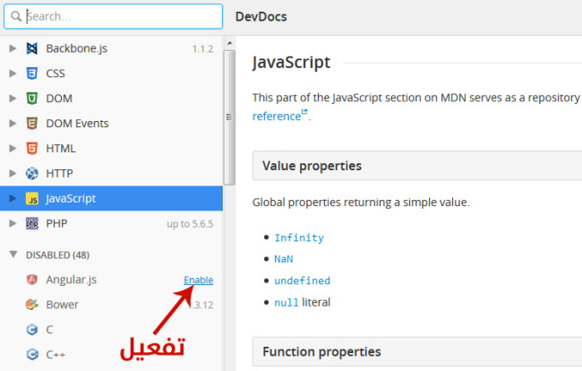Expand the DOM tree arrow
The height and width of the screenshot is (371, 582).
pyautogui.click(x=13, y=98)
